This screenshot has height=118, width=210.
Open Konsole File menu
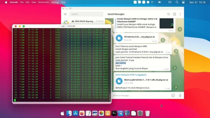(x=22, y=2)
